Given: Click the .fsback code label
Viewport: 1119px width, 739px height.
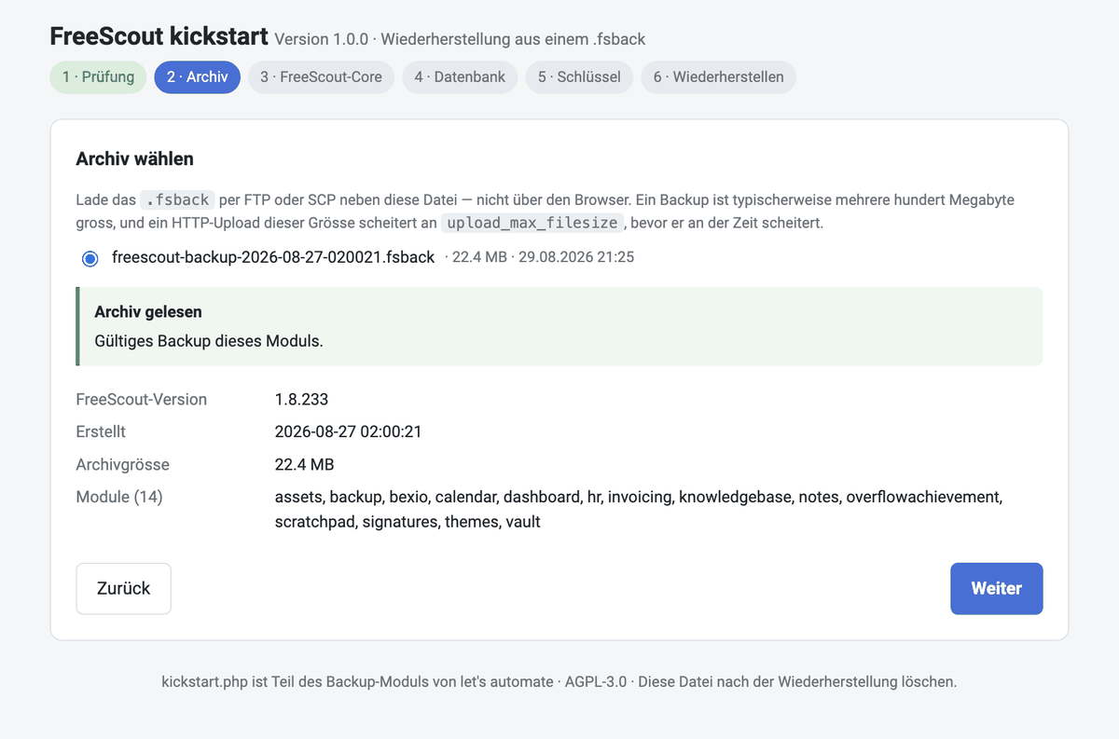Looking at the screenshot, I should [177, 199].
